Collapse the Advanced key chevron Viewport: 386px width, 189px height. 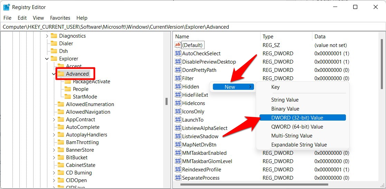coord(54,74)
